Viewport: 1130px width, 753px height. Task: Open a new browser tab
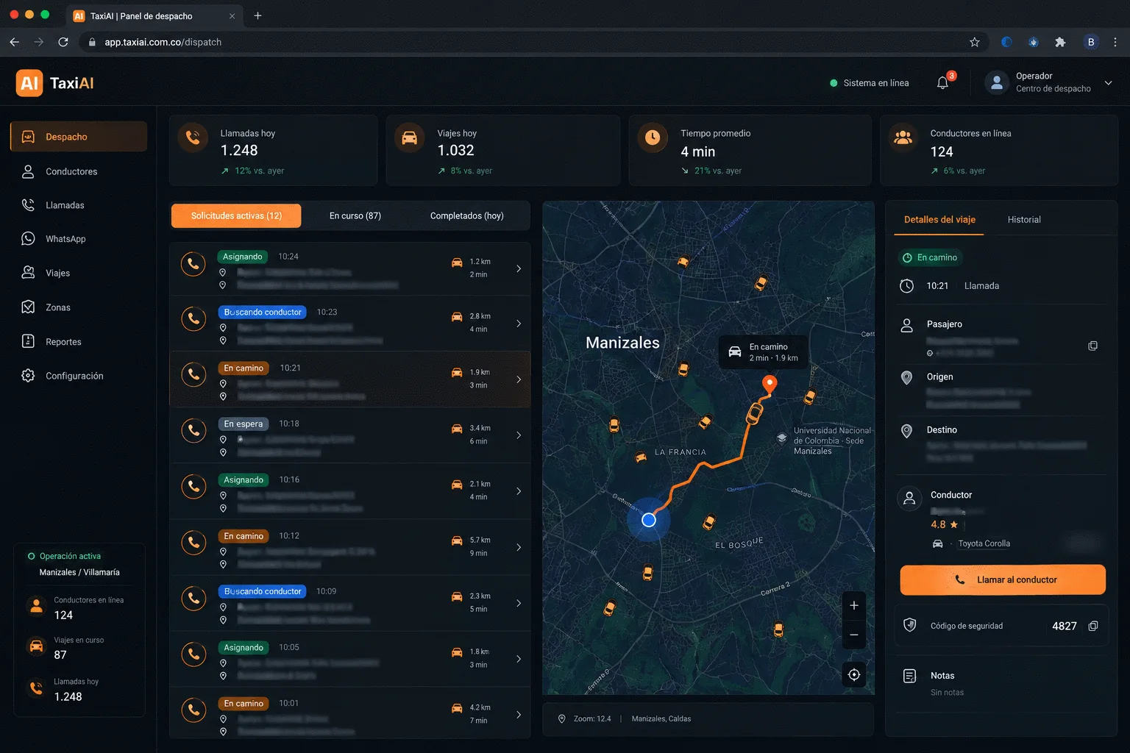[257, 15]
